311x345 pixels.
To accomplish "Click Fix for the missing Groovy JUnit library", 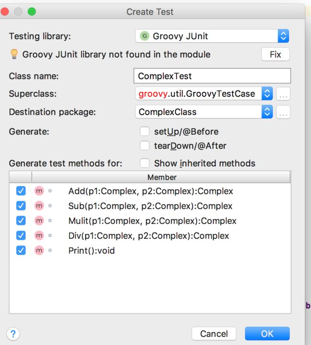I will click(276, 55).
